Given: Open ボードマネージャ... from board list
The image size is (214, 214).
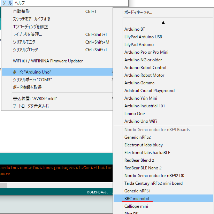Looking at the screenshot, I should [x=163, y=13].
